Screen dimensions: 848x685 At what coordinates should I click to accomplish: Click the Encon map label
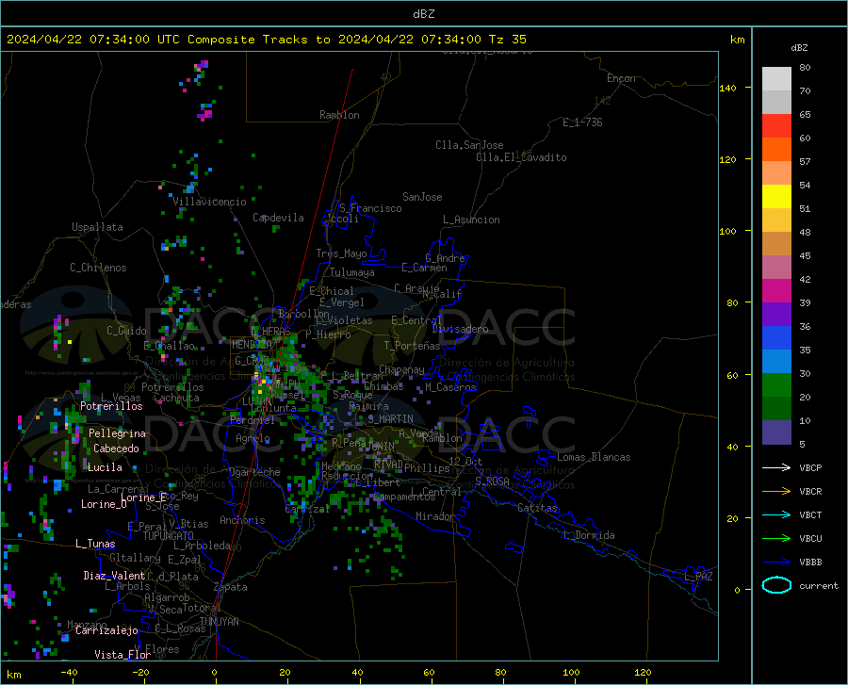(x=621, y=78)
